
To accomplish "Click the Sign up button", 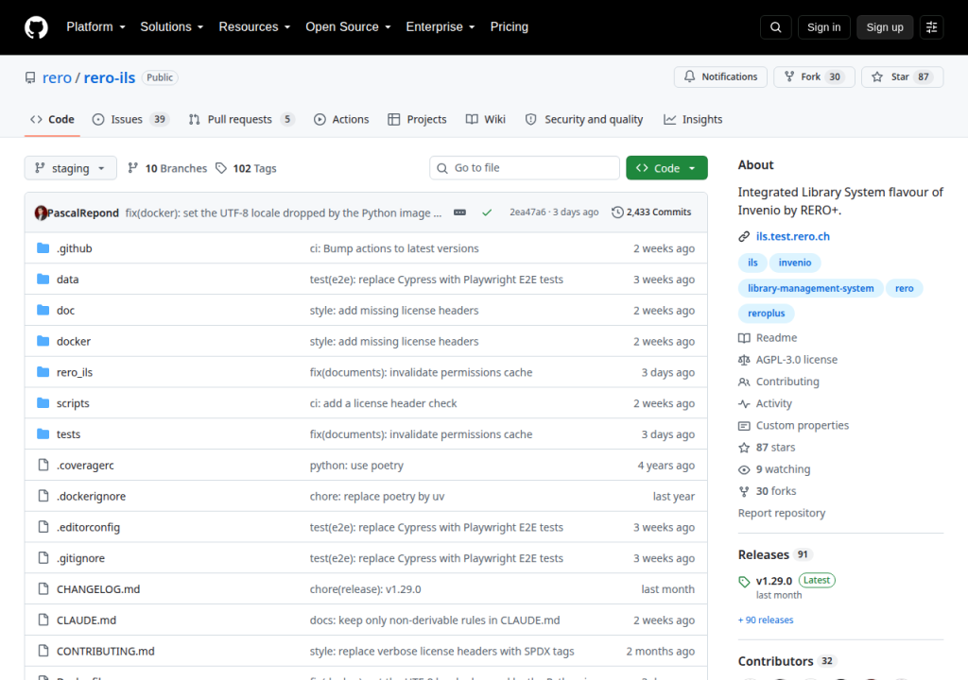I will click(x=885, y=27).
